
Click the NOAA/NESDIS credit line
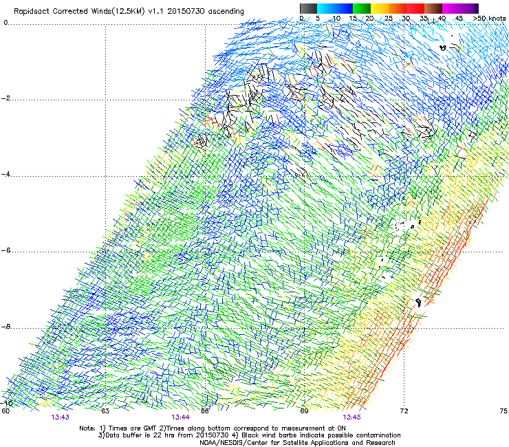click(297, 443)
